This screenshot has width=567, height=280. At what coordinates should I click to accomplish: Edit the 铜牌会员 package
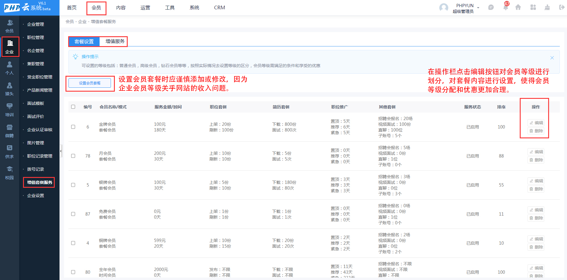536,239
